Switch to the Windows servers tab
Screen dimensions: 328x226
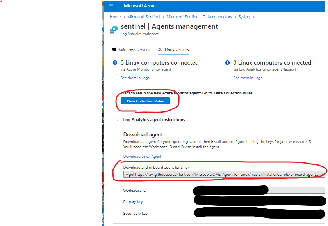[131, 50]
